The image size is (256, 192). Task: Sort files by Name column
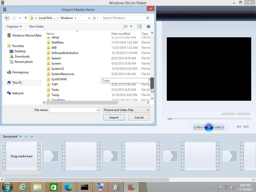[x=78, y=34]
